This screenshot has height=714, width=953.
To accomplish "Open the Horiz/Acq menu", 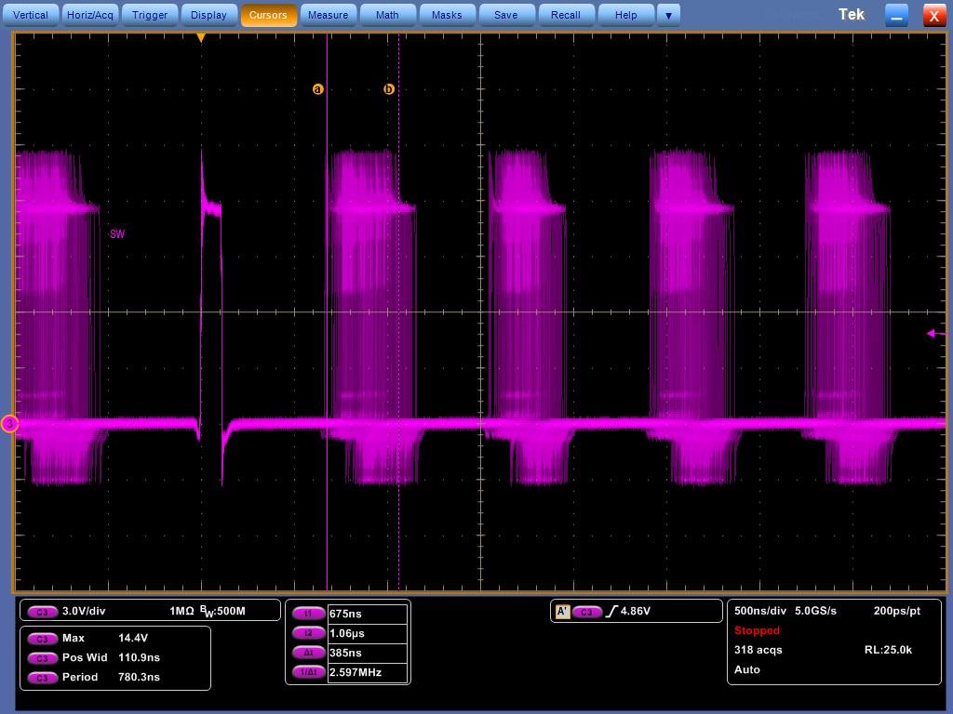I will [x=90, y=15].
